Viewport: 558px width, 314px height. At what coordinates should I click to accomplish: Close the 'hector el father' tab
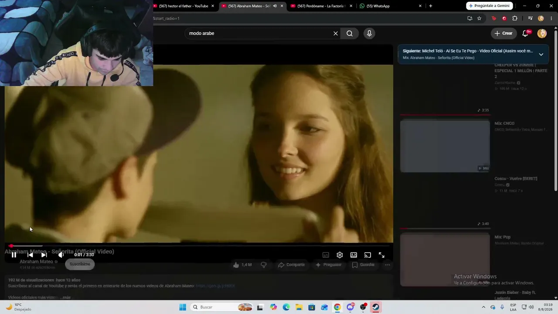click(x=213, y=6)
